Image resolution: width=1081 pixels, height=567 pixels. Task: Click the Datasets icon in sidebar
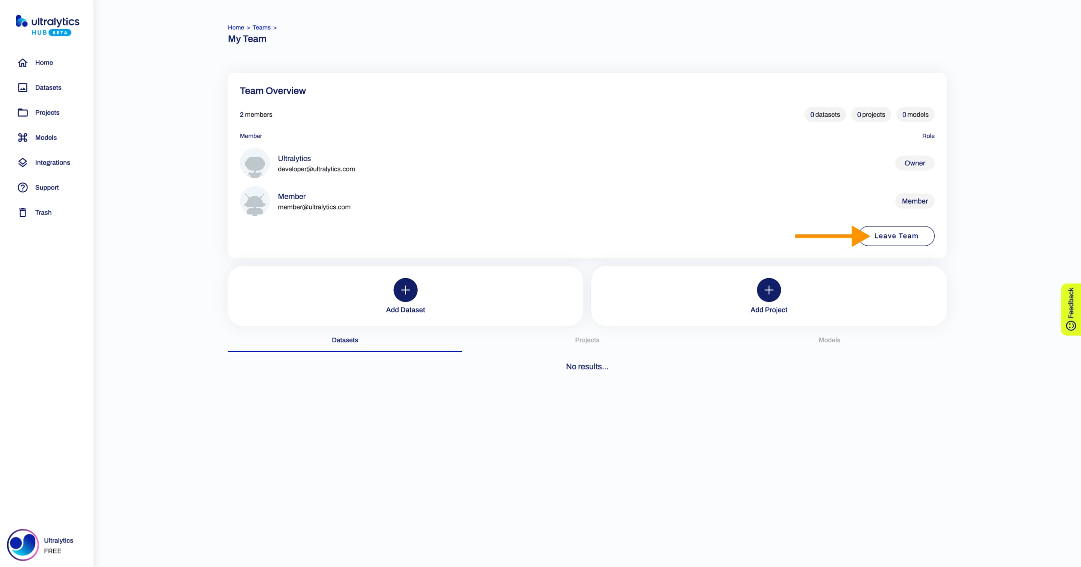[x=23, y=88]
